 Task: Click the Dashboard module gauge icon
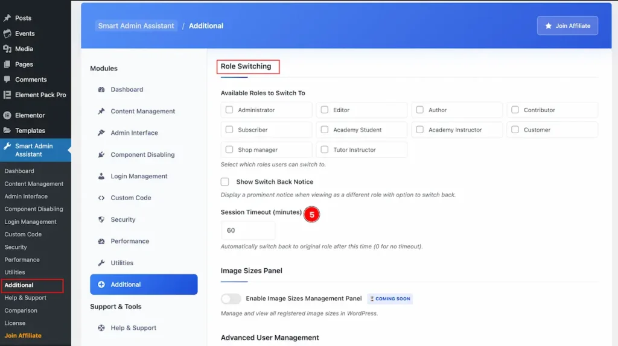(x=101, y=89)
